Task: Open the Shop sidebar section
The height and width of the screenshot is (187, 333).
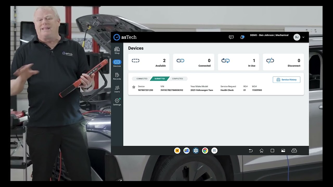Action: click(x=117, y=50)
